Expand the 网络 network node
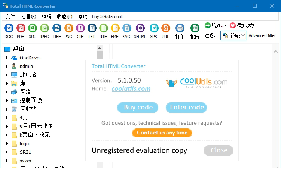This screenshot has height=174, width=281. [7, 92]
